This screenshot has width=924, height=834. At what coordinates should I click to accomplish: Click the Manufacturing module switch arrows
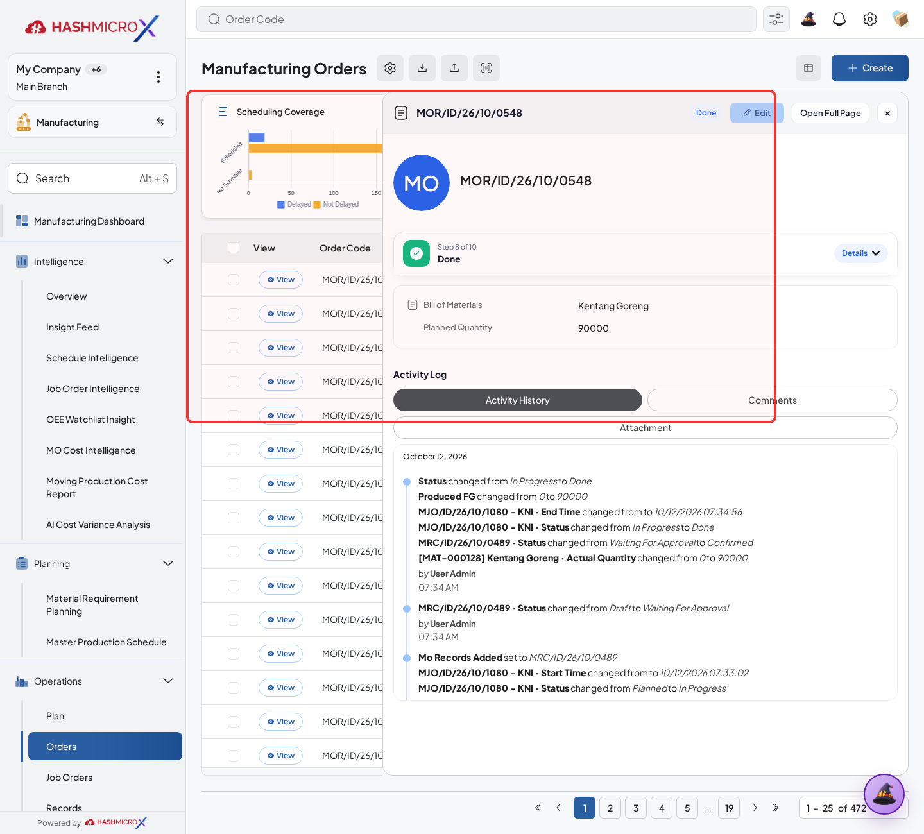pyautogui.click(x=160, y=122)
